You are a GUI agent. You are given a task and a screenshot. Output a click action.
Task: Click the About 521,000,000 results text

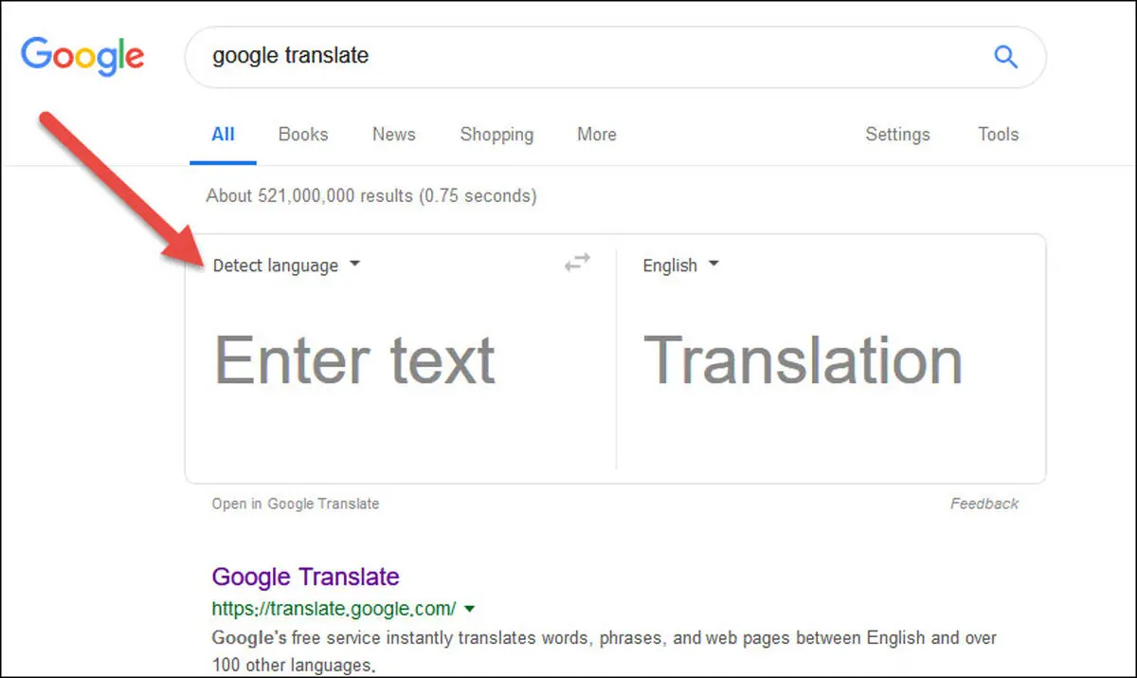(370, 196)
